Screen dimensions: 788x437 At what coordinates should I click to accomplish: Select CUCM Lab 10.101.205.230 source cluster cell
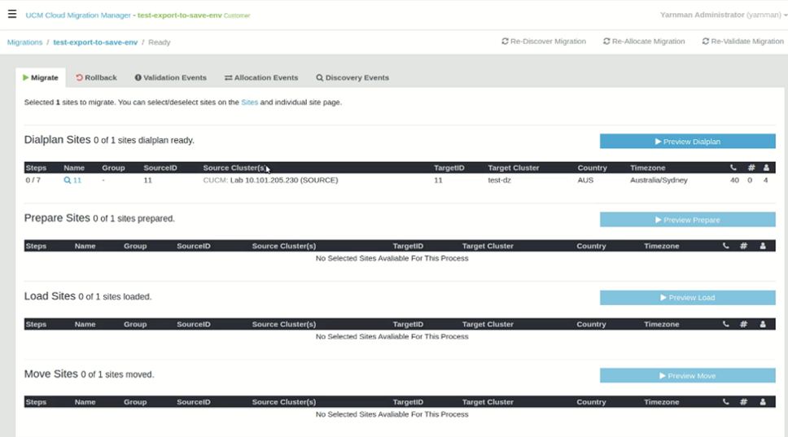point(270,180)
